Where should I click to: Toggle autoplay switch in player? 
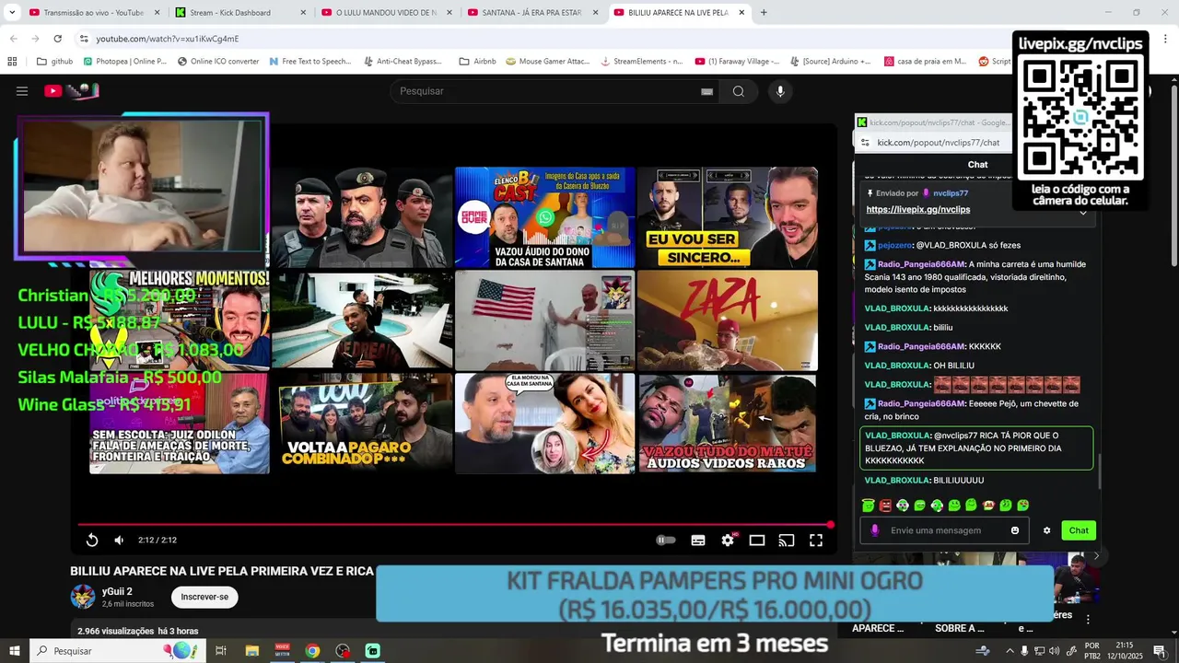coord(666,541)
